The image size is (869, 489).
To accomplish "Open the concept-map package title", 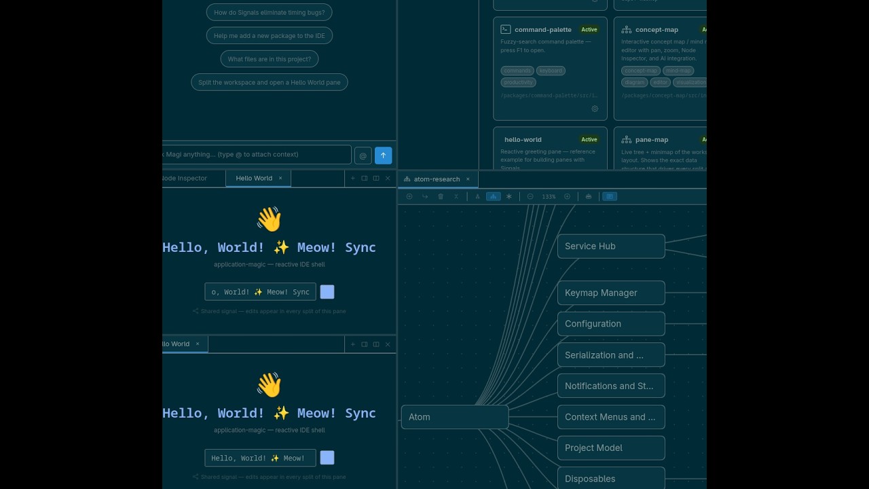I will tap(657, 30).
